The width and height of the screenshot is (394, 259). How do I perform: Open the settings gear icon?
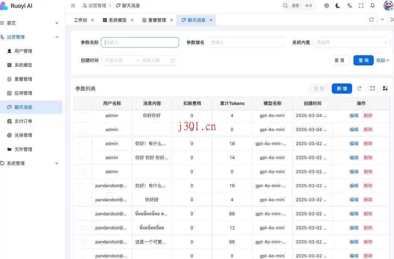(x=327, y=5)
